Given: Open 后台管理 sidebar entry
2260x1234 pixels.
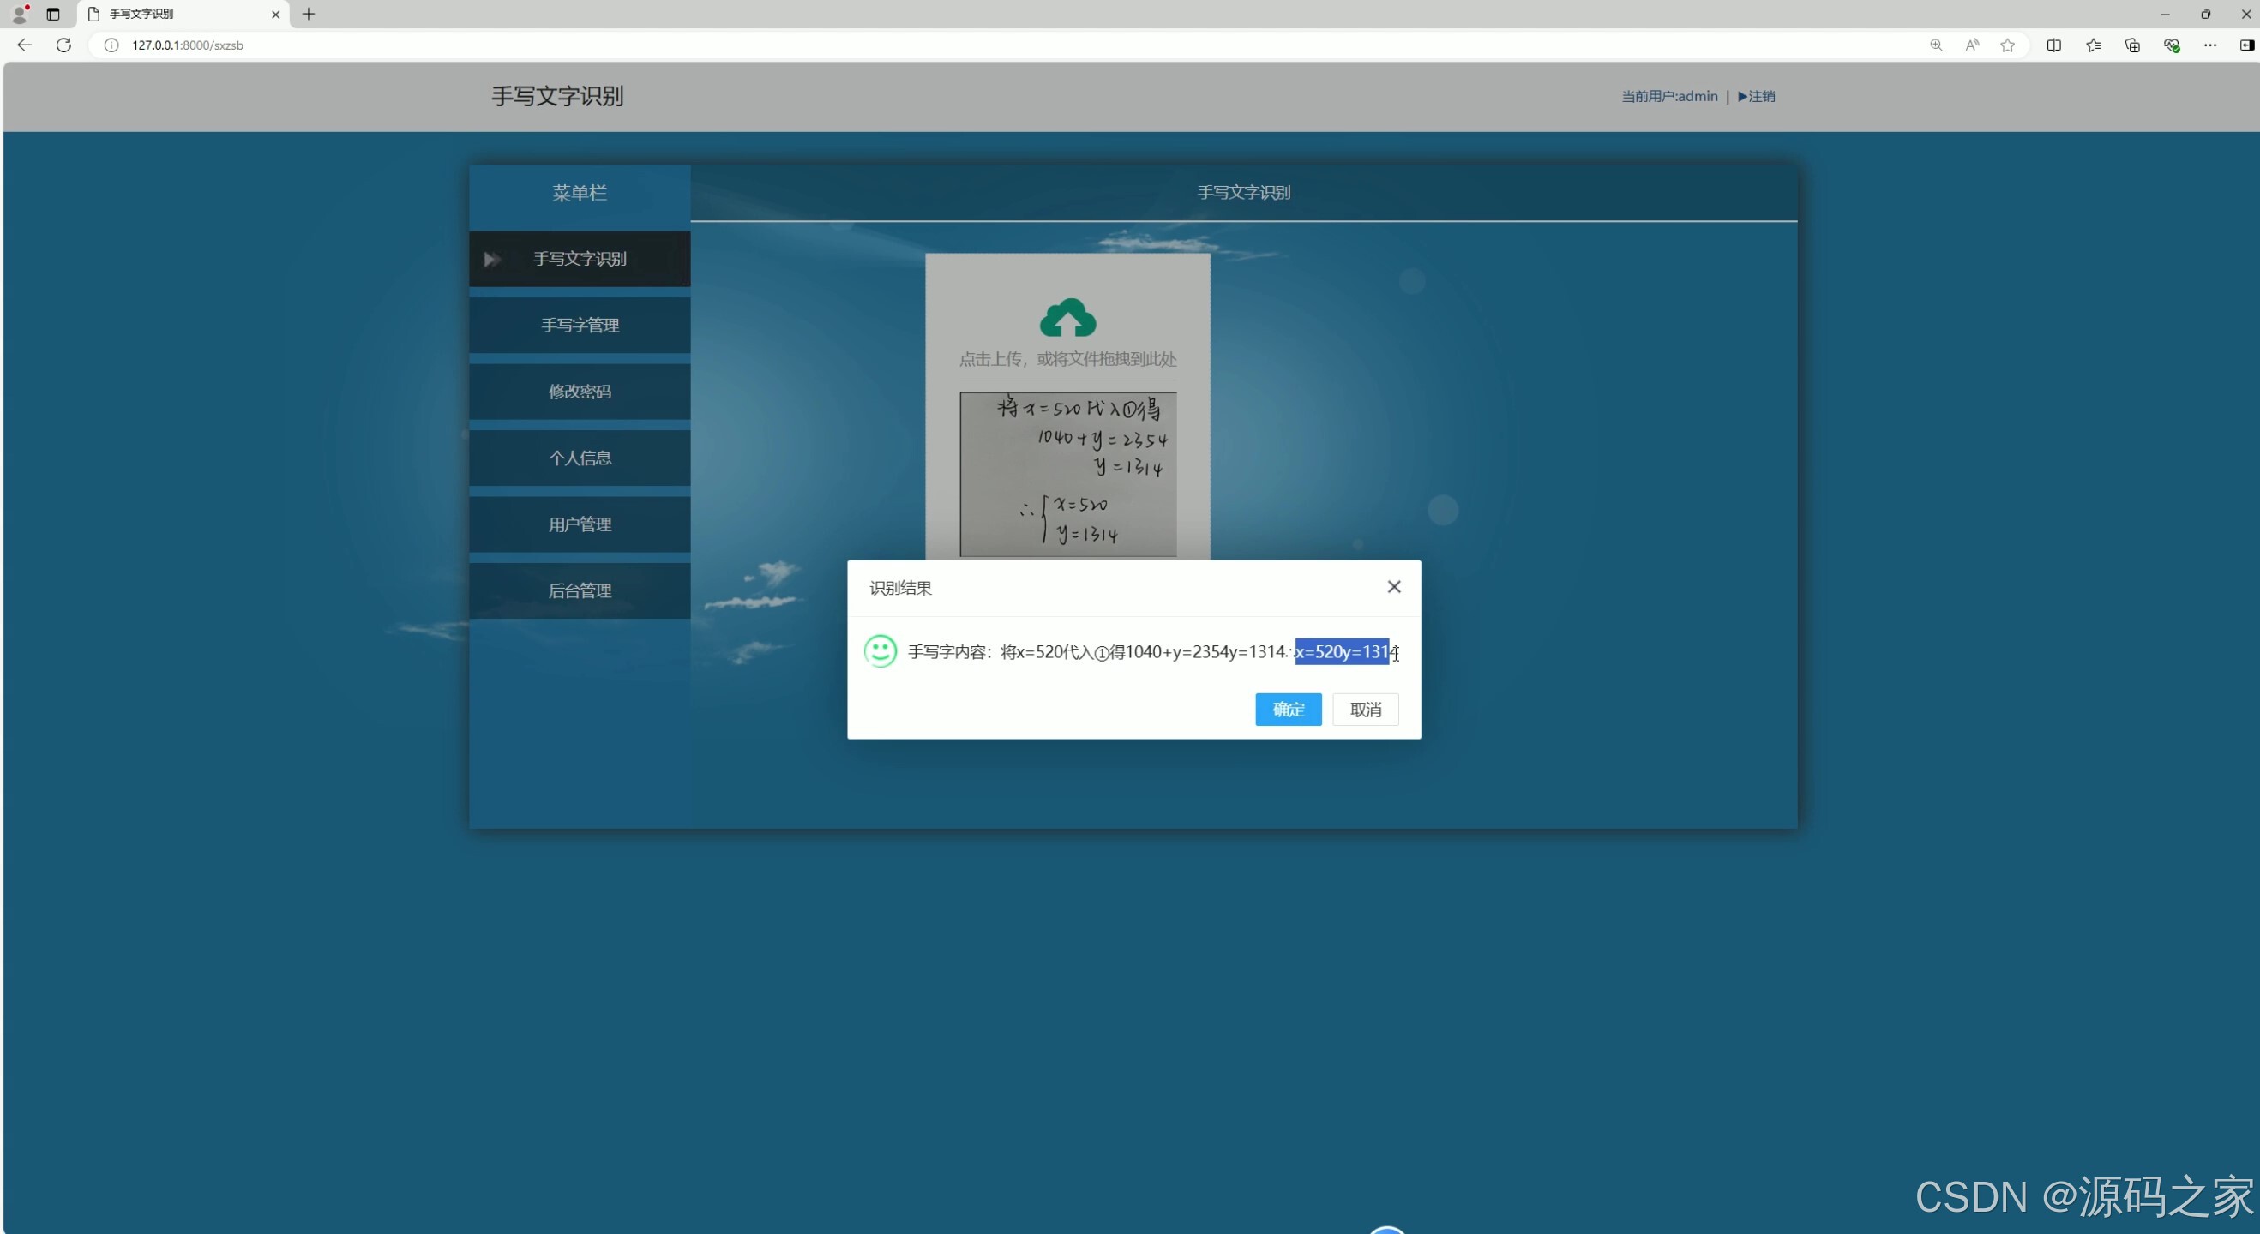Looking at the screenshot, I should pyautogui.click(x=579, y=590).
